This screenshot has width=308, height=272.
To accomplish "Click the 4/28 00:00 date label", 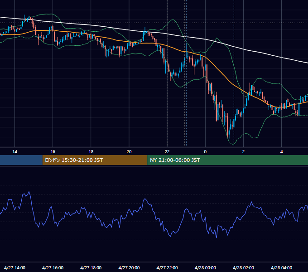I will pyautogui.click(x=205, y=268).
